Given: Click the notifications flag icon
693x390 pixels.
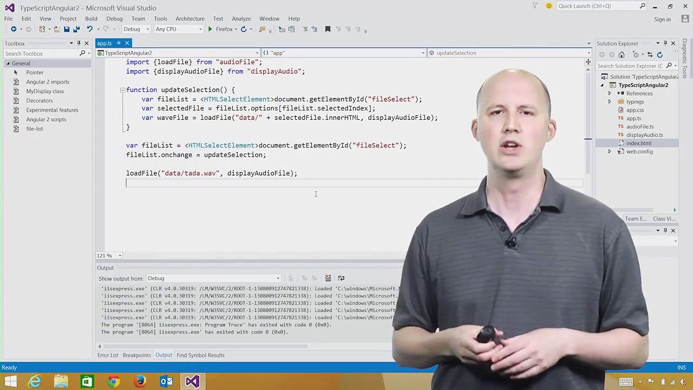Looking at the screenshot, I should (535, 6).
